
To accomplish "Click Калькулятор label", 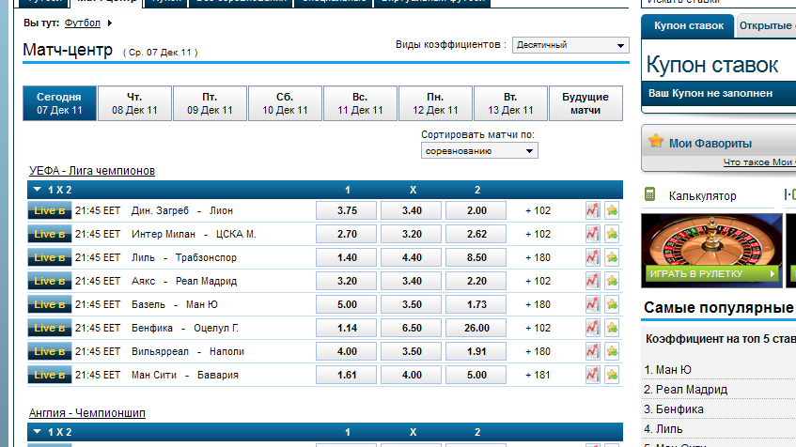I will (702, 196).
